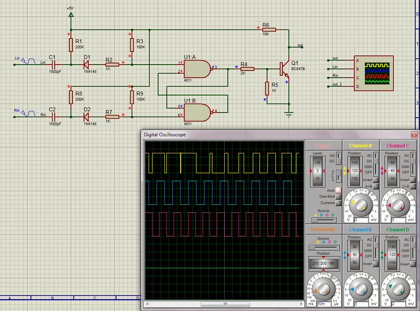Select resistor R4 2K

(x=247, y=69)
